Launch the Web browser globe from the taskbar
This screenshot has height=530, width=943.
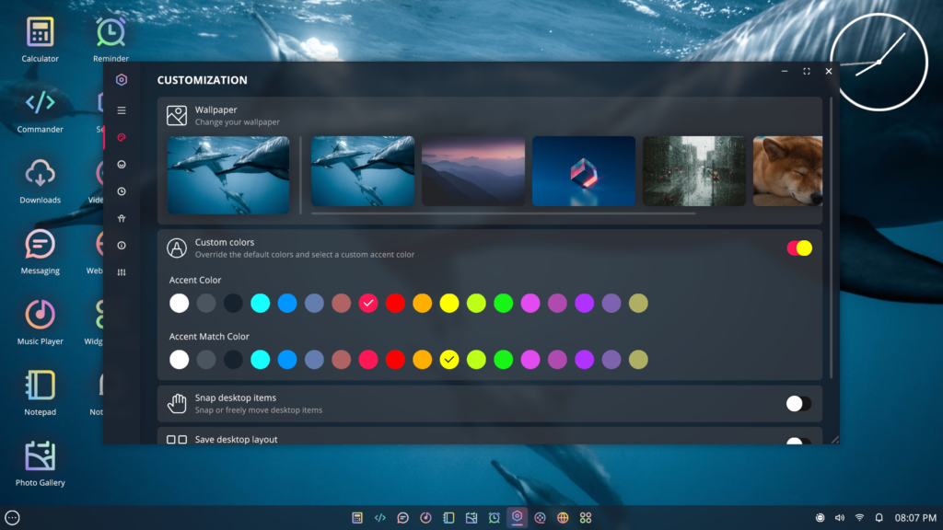point(563,517)
